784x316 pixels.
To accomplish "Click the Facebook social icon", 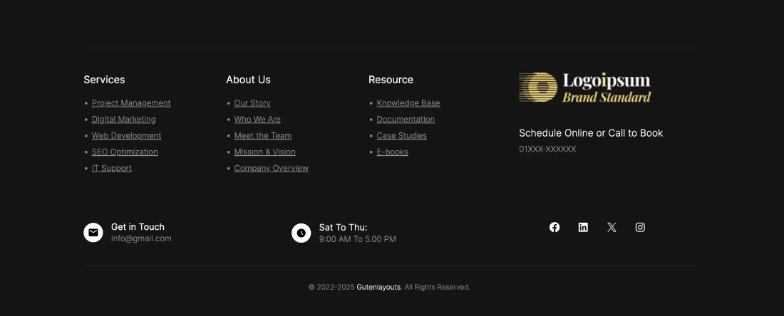I will [555, 227].
